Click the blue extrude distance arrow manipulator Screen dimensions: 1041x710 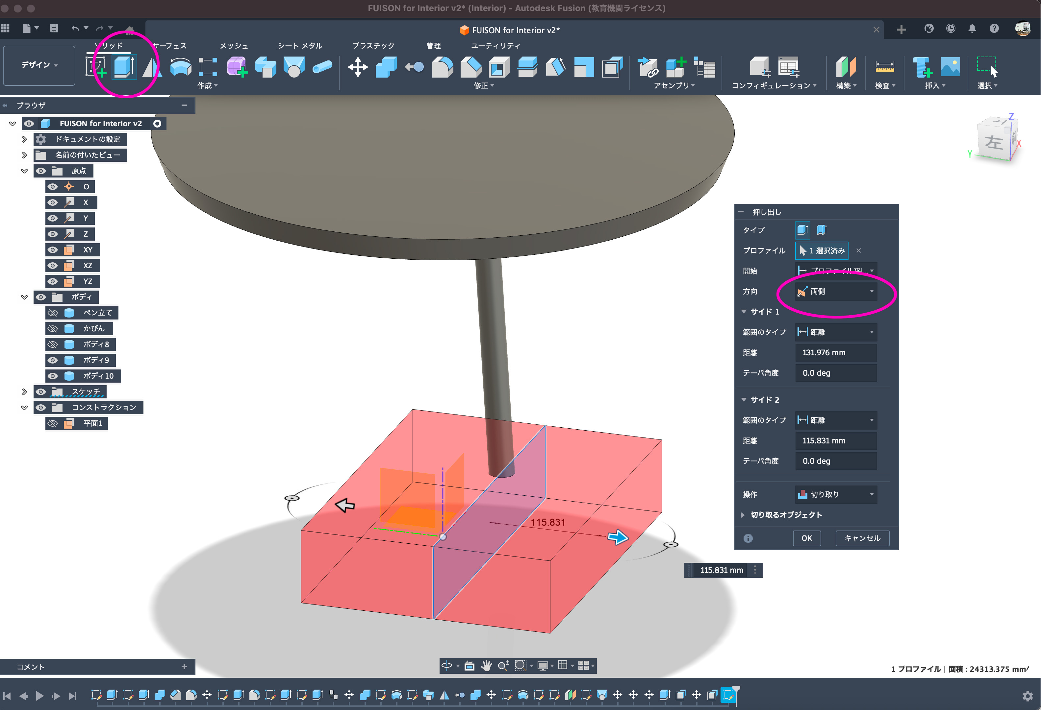(x=618, y=537)
